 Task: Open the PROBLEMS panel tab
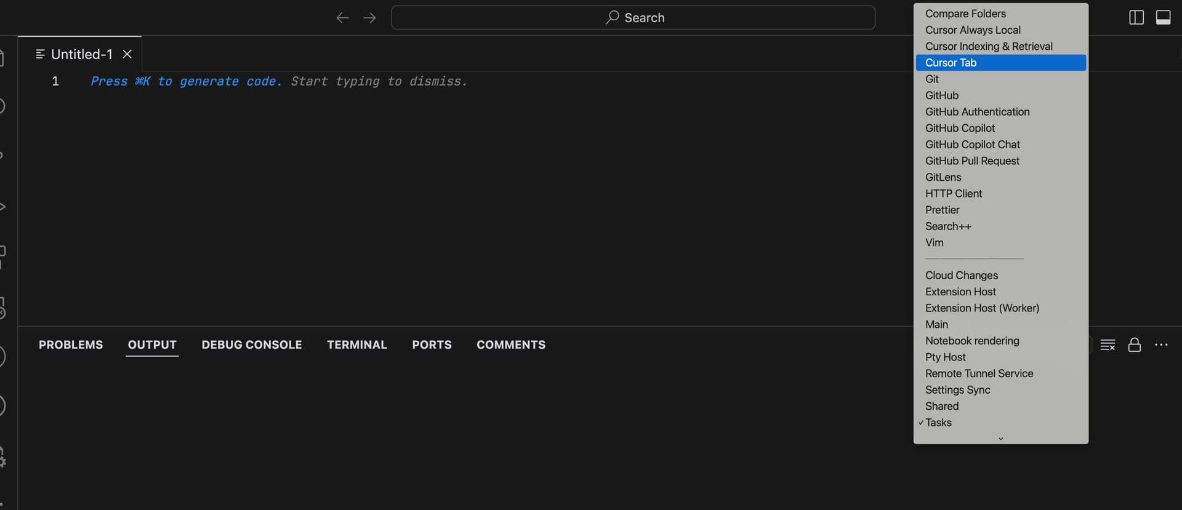(71, 345)
